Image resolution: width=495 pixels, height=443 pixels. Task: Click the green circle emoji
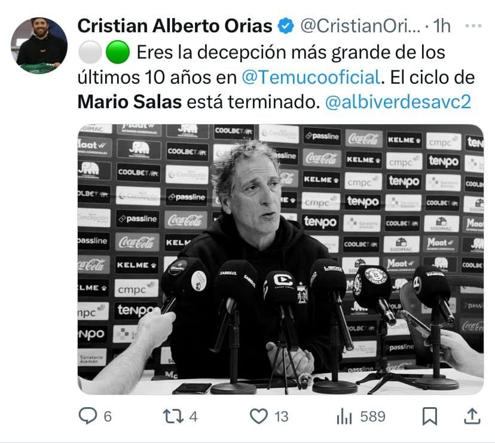(117, 52)
